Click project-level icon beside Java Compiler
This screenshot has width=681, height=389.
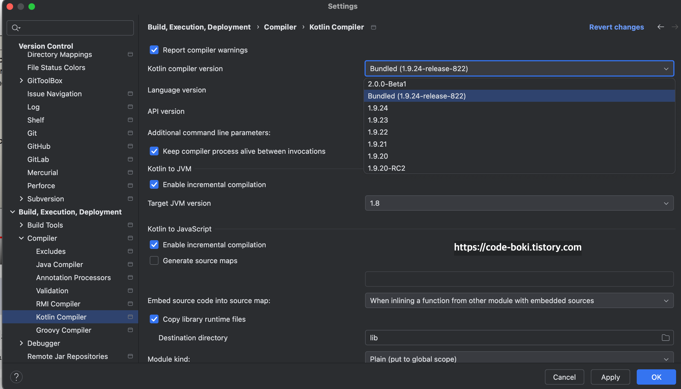130,264
